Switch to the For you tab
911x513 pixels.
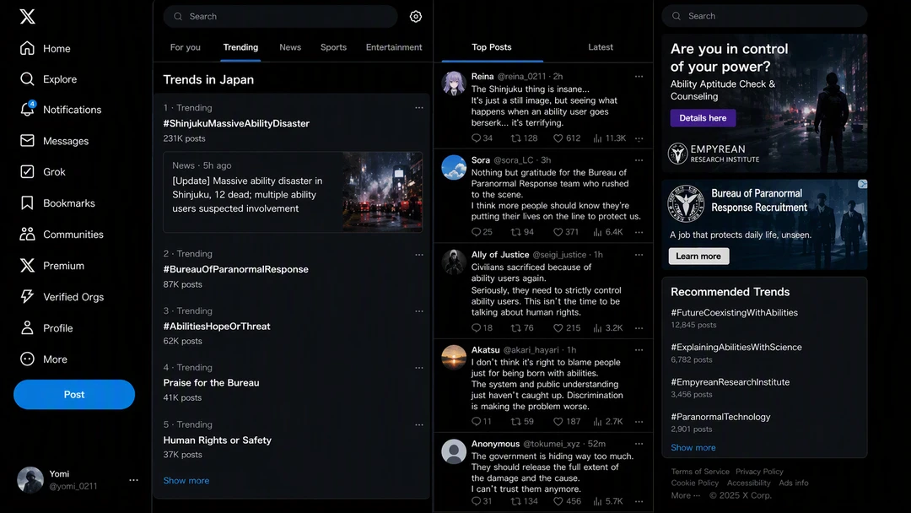click(186, 47)
